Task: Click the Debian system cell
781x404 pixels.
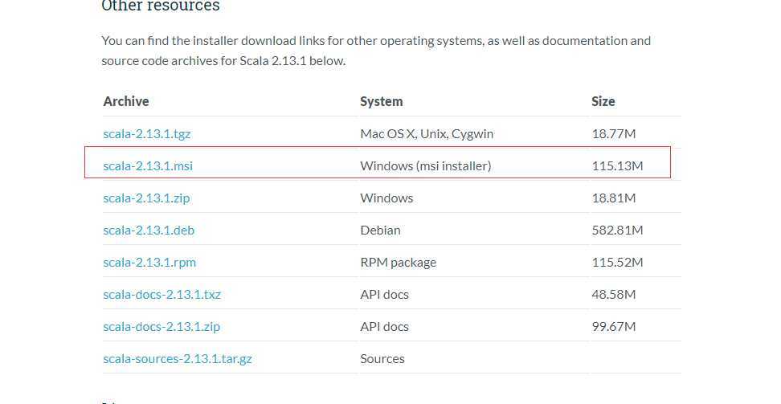Action: [380, 231]
